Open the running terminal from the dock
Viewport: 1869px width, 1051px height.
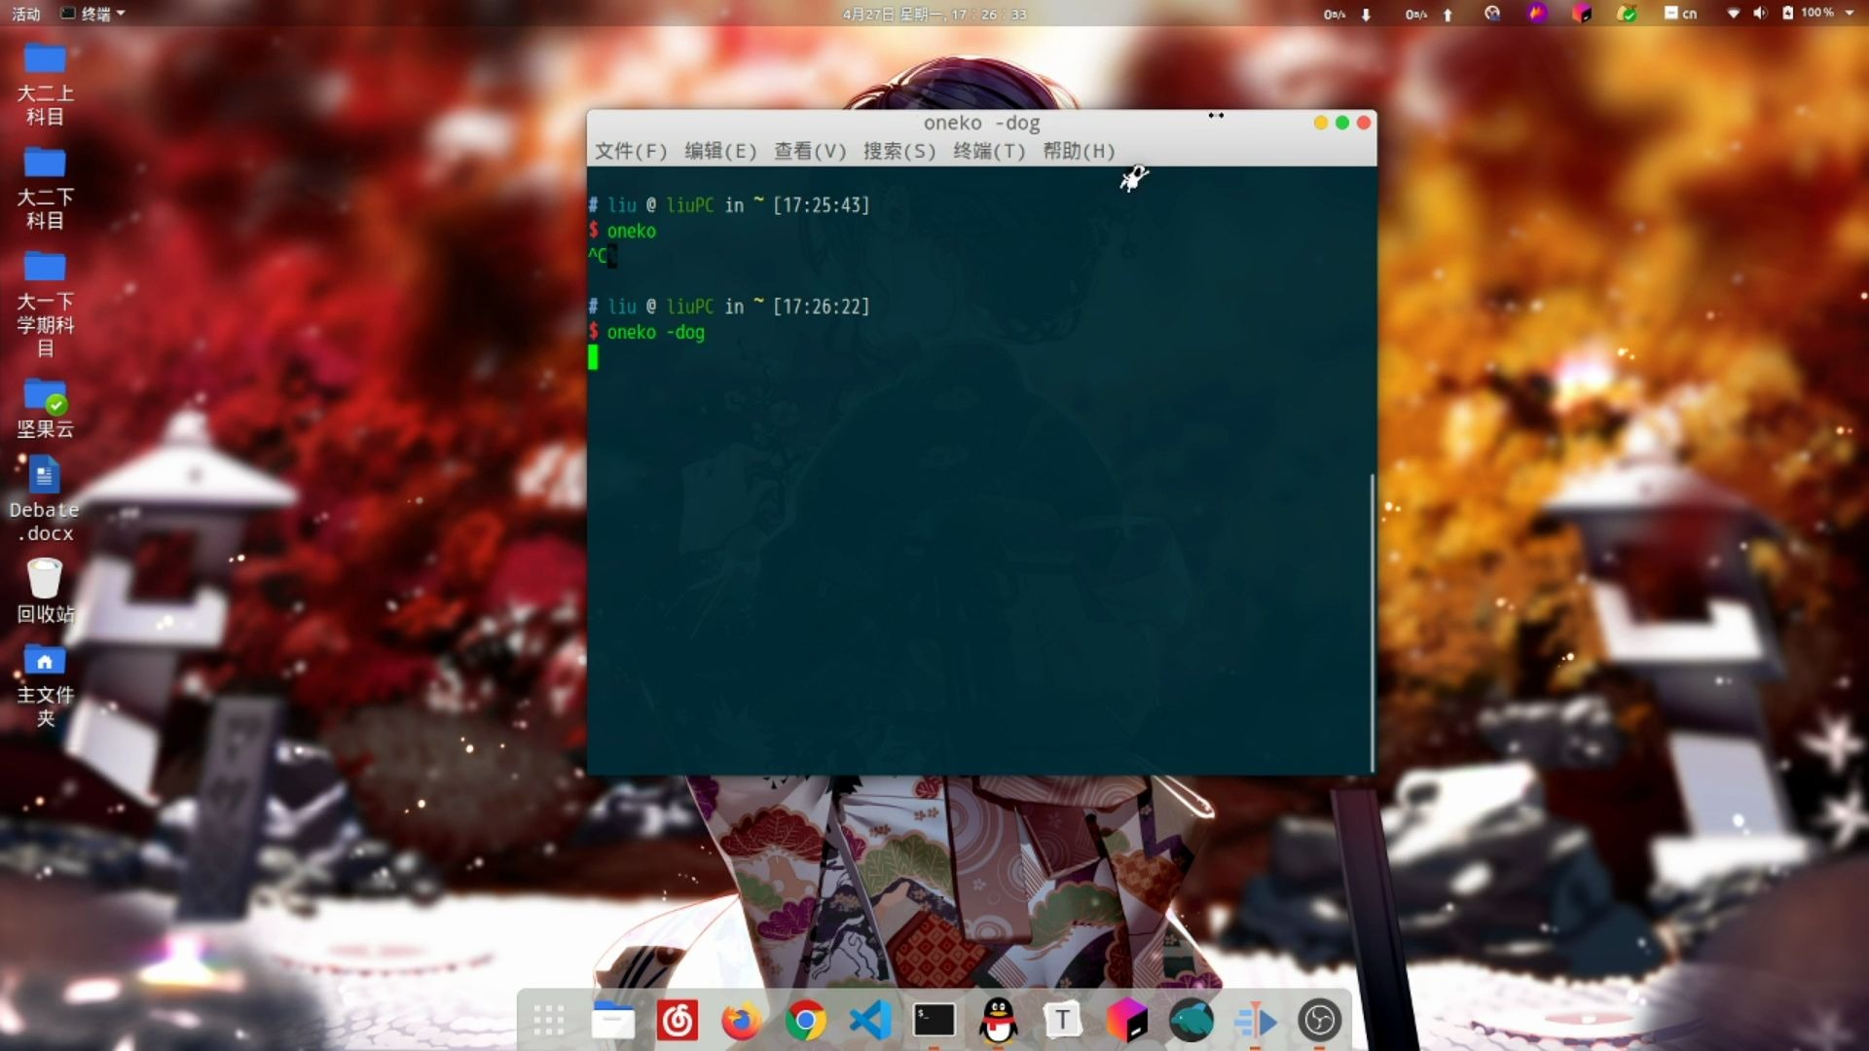934,1020
